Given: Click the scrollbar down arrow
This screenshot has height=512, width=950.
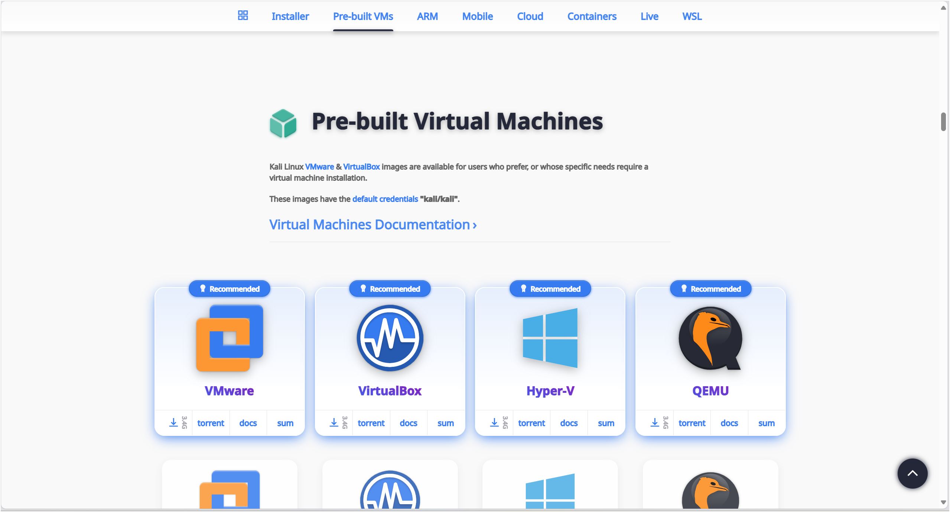Looking at the screenshot, I should [943, 502].
